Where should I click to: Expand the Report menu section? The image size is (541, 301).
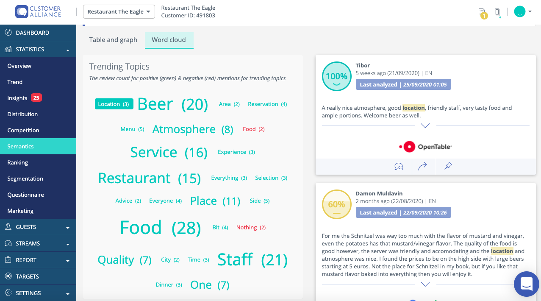click(x=68, y=261)
